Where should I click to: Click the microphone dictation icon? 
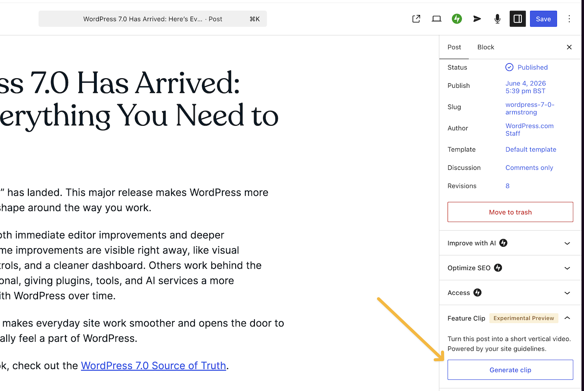(497, 19)
